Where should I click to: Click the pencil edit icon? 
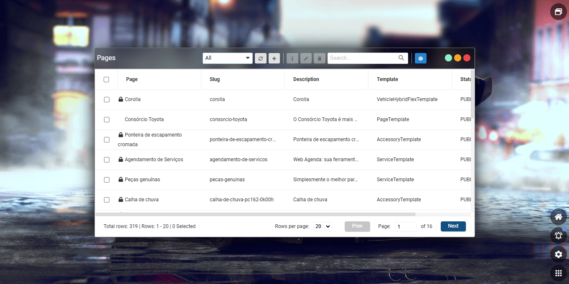pos(306,58)
